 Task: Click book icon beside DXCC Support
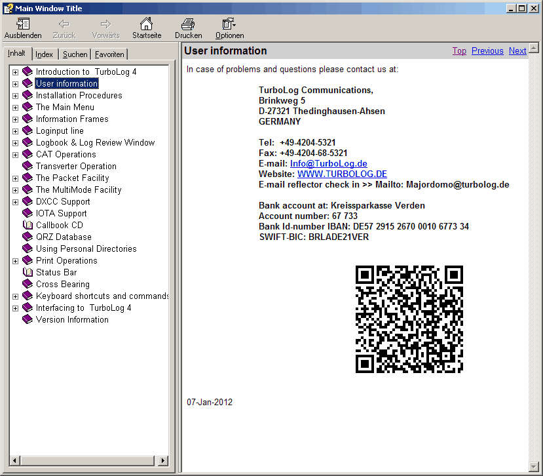click(x=28, y=201)
